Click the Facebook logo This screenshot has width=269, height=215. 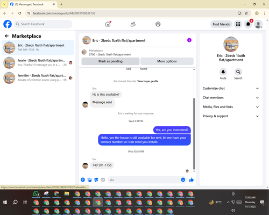(x=8, y=24)
